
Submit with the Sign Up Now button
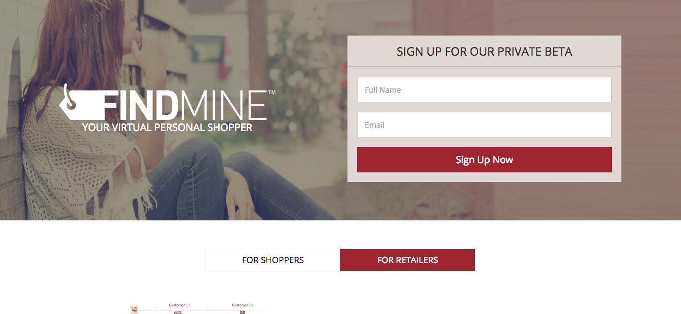pos(484,160)
